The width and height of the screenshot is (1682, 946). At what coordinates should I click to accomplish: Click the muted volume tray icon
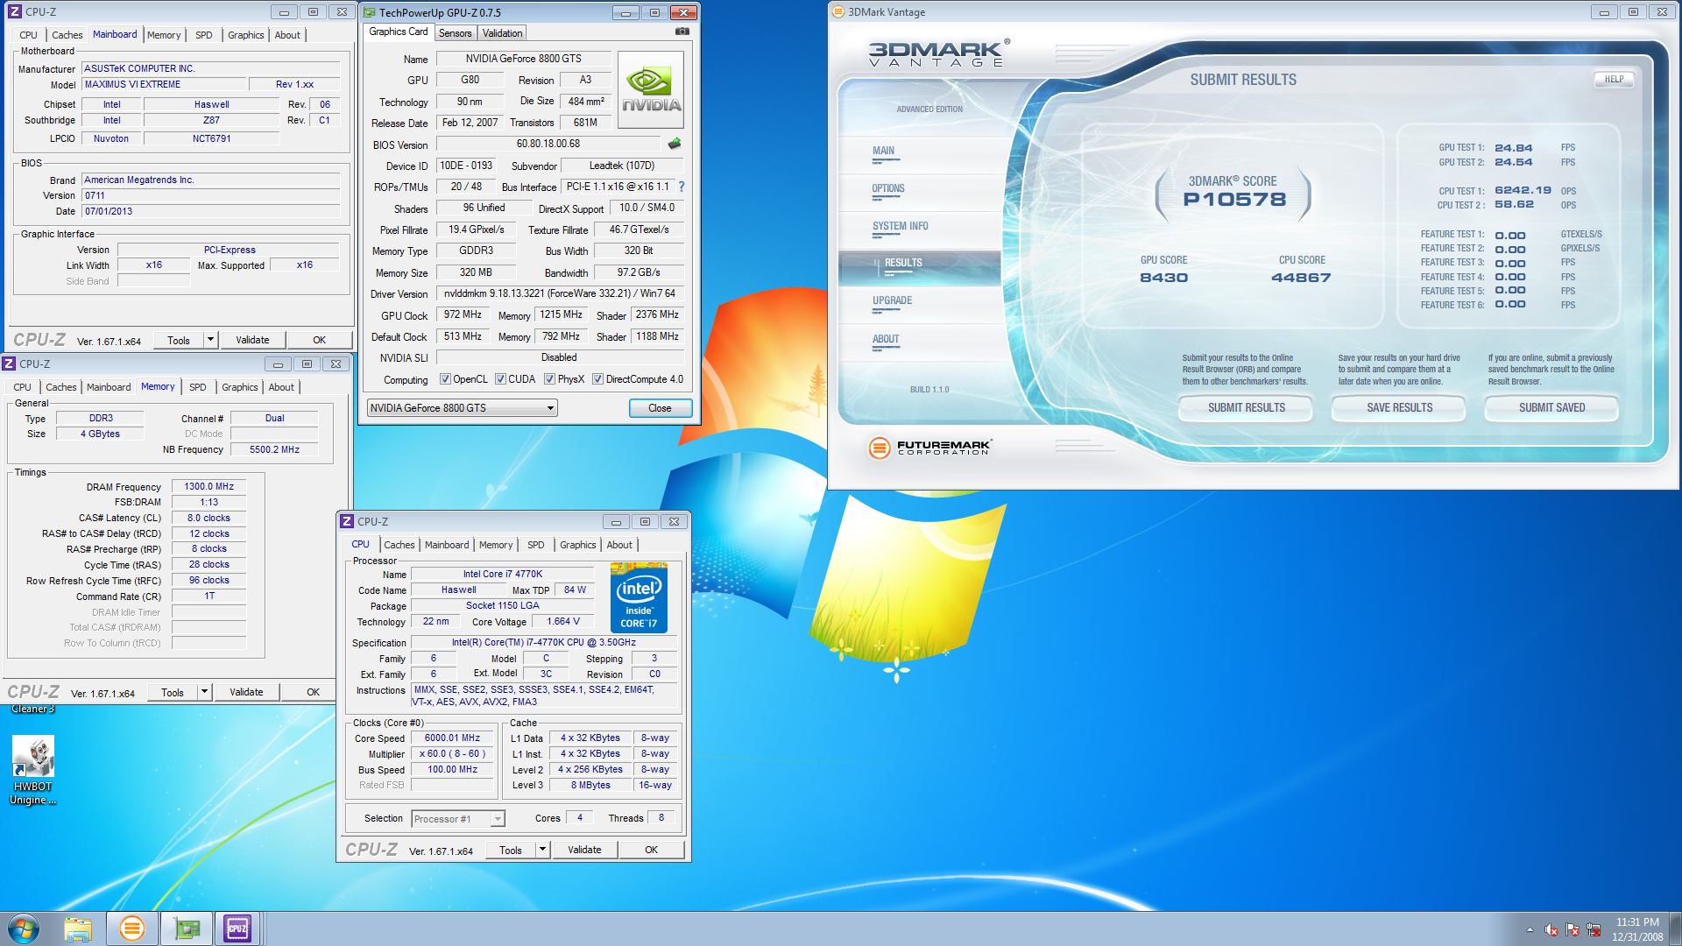coord(1551,929)
